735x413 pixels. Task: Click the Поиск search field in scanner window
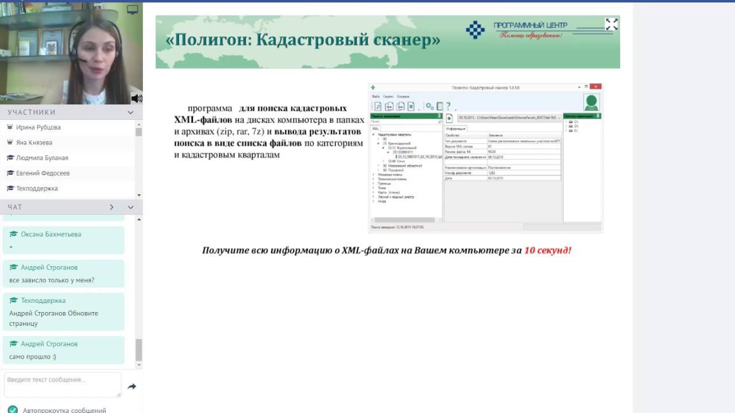[x=406, y=121]
